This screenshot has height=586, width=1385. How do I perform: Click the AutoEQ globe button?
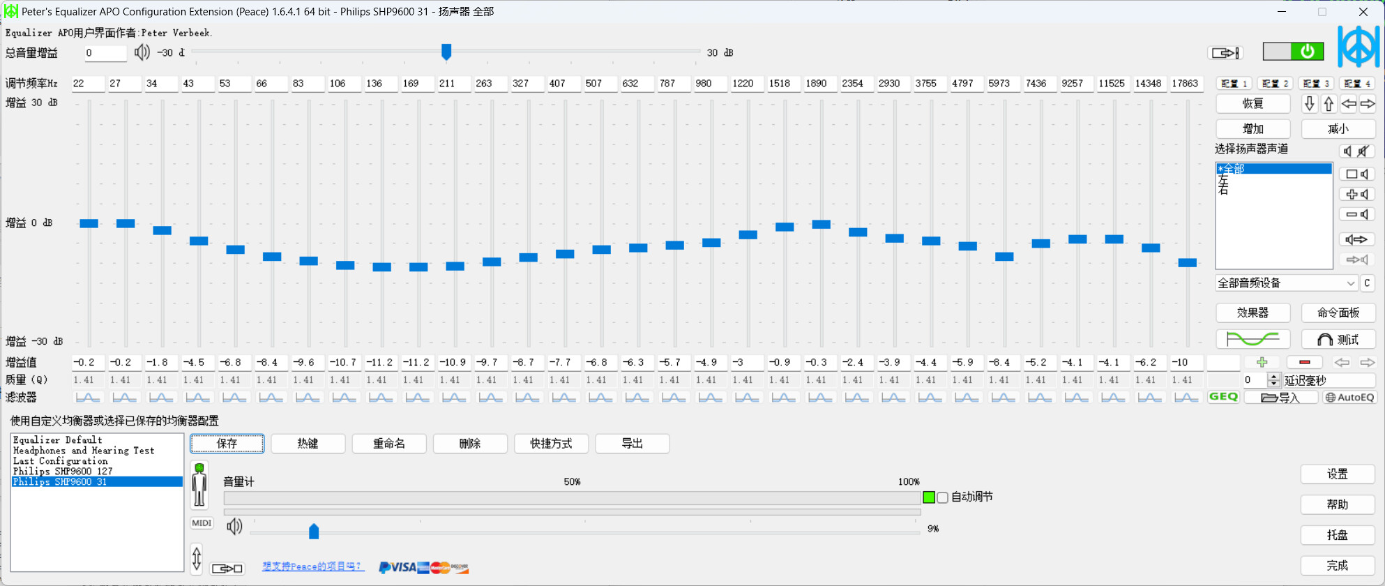[1350, 398]
